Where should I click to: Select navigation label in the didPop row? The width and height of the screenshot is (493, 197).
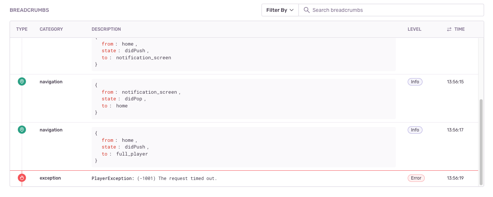pos(51,82)
